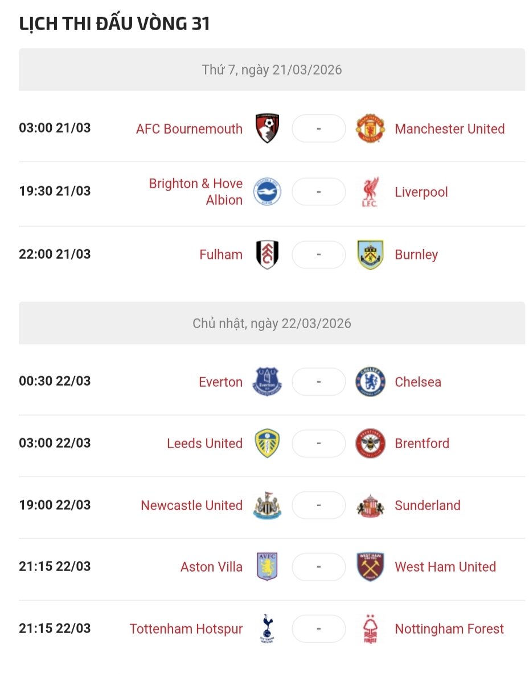Open the Leeds United team link
This screenshot has height=674, width=529.
204,443
